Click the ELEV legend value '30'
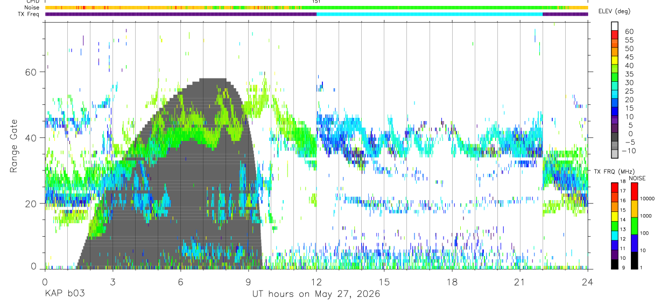The image size is (661, 305). click(629, 82)
